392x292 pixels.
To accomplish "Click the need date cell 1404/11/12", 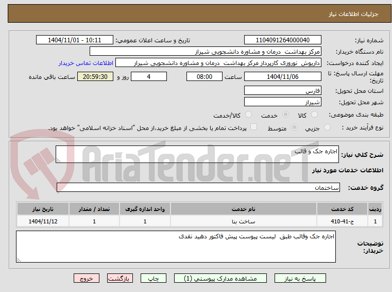I will [x=43, y=221].
